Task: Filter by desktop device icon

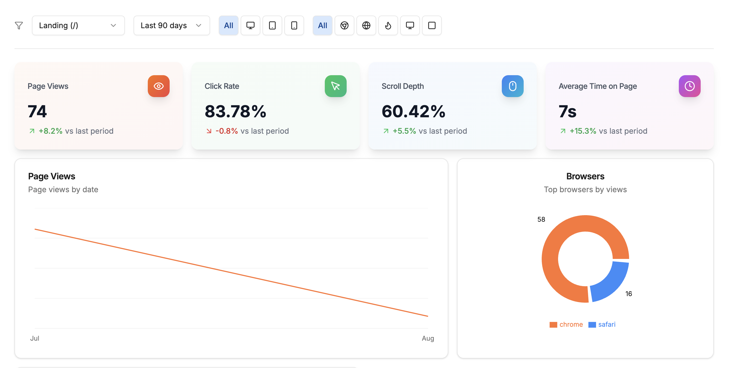Action: (x=250, y=25)
